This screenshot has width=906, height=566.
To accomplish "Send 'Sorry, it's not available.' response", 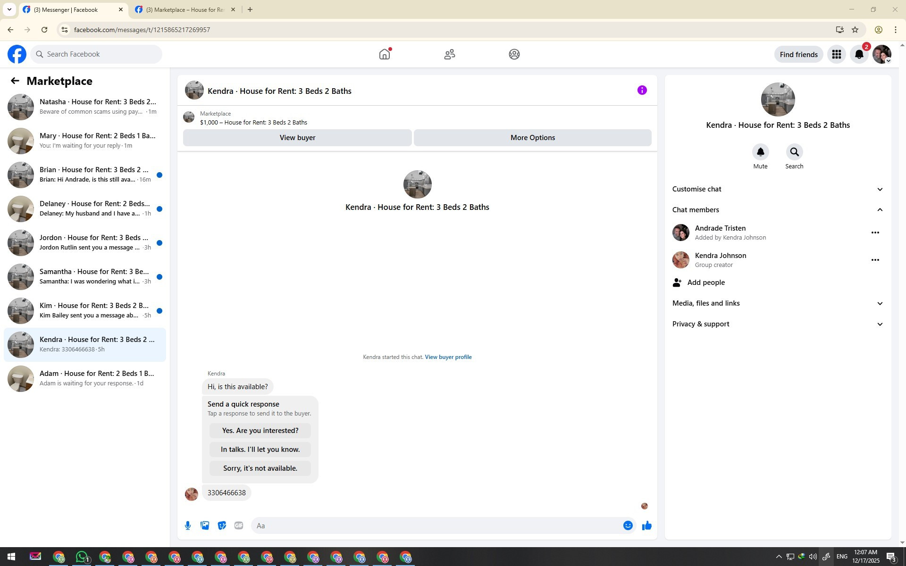I will click(260, 468).
